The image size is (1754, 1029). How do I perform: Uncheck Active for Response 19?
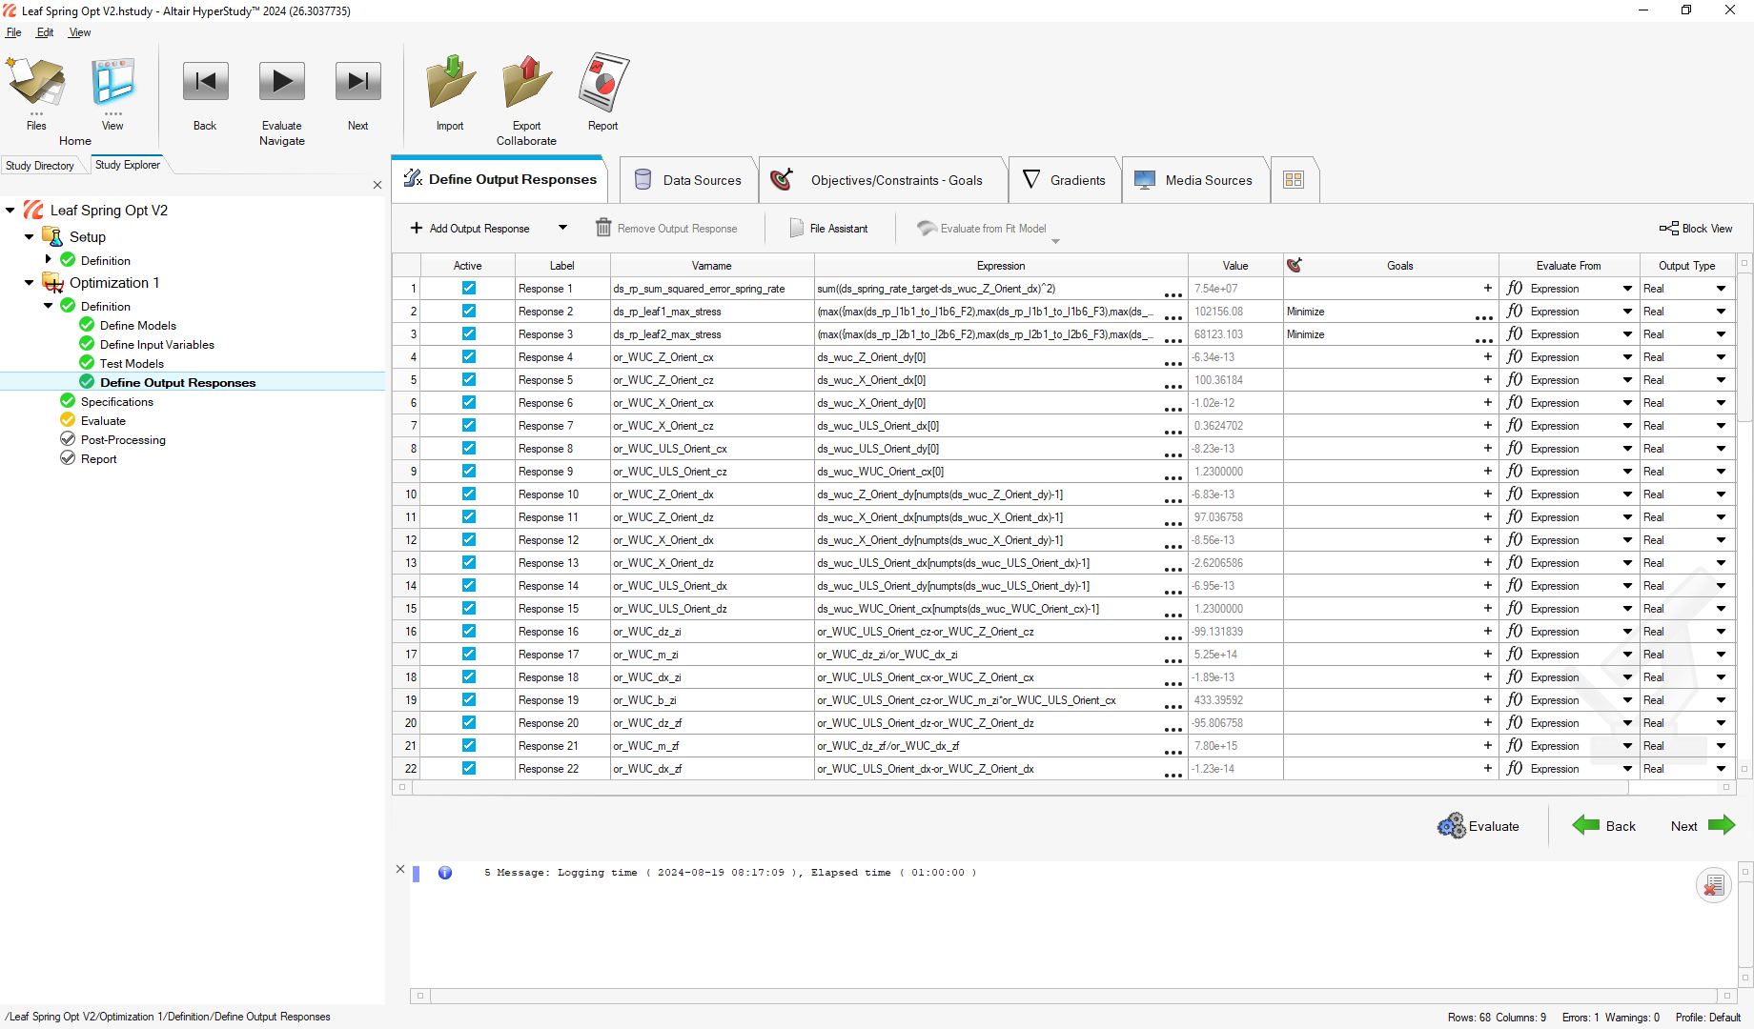click(469, 699)
